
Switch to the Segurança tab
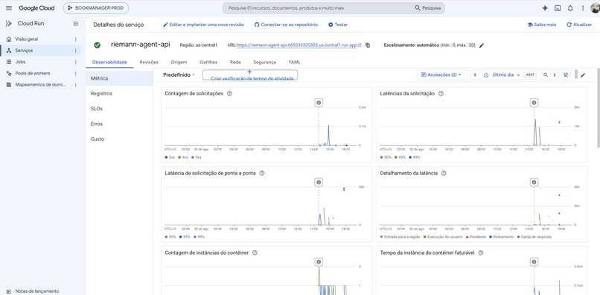pos(264,62)
